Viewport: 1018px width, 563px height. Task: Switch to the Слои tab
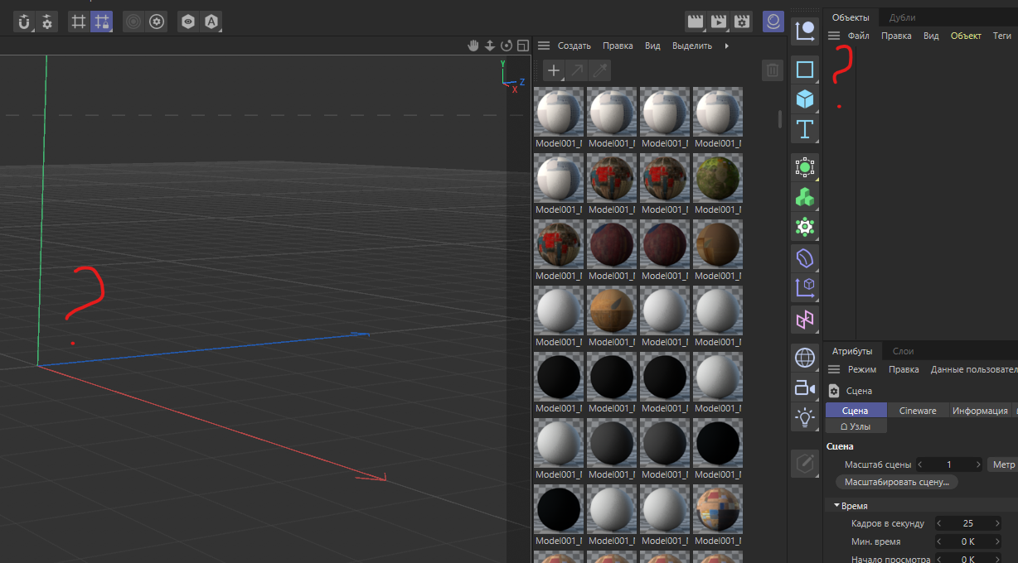point(903,351)
